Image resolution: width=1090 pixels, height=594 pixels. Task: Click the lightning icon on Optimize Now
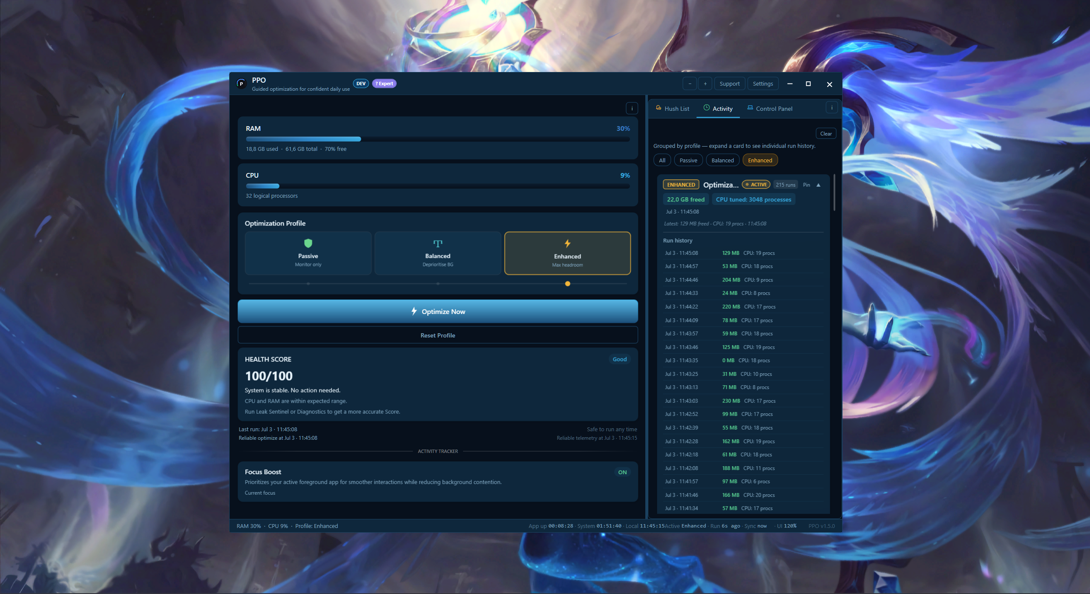pyautogui.click(x=414, y=311)
